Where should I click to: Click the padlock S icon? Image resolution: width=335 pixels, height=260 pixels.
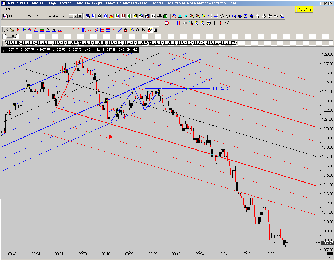pos(197,23)
